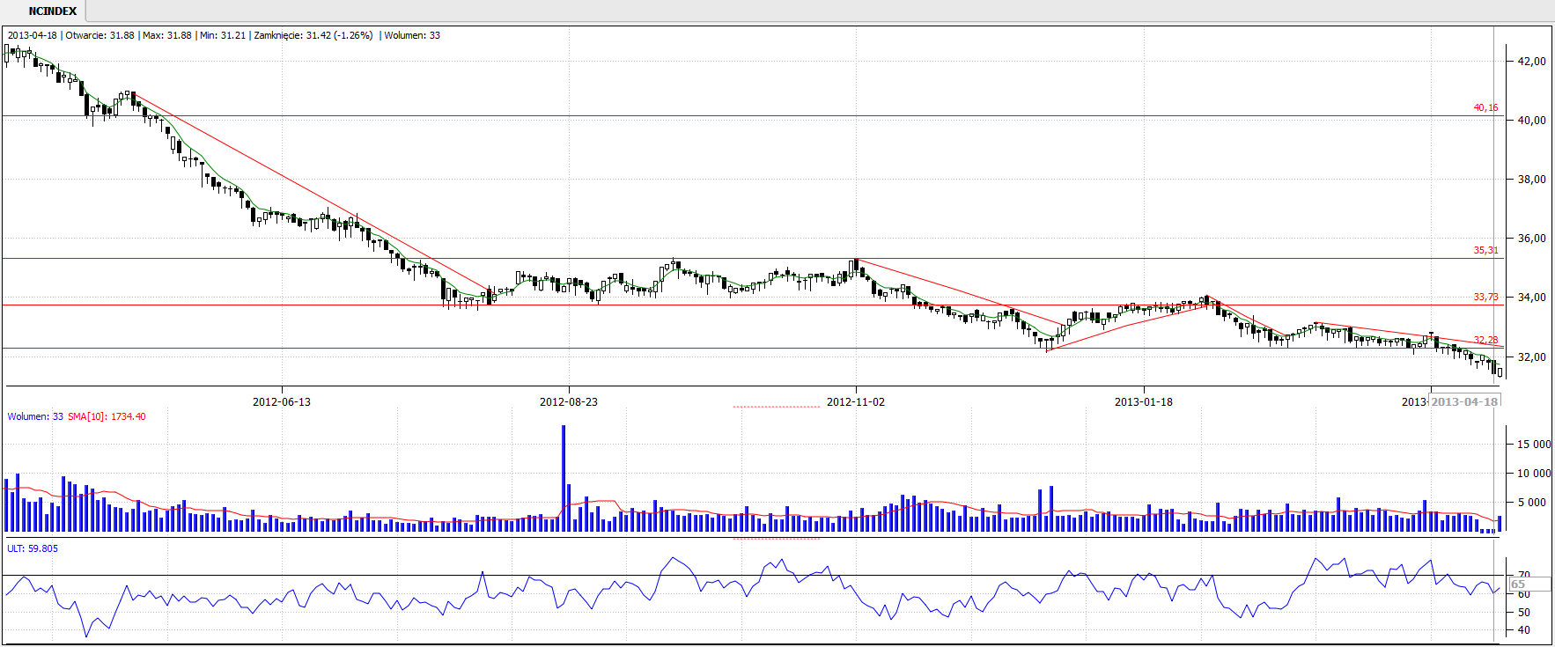Select the NCINDEX chart tab
1555x647 pixels.
coord(52,11)
